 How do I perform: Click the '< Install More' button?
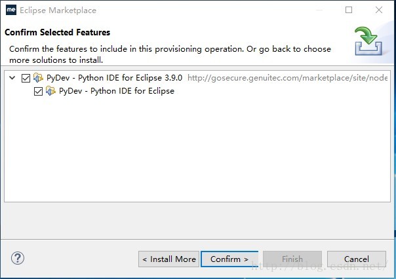click(x=168, y=259)
